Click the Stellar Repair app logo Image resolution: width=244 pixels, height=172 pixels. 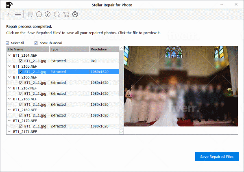[9, 5]
